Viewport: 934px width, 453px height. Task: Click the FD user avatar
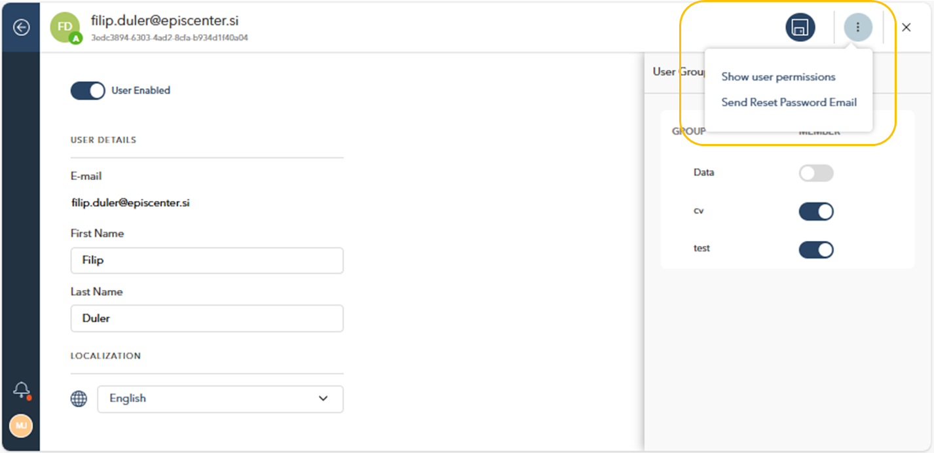pos(65,27)
